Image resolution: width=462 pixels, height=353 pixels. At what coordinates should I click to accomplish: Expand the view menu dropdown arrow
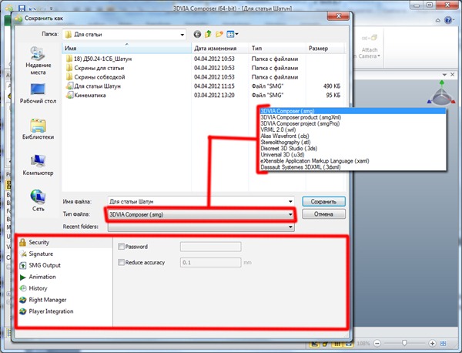[x=236, y=34]
